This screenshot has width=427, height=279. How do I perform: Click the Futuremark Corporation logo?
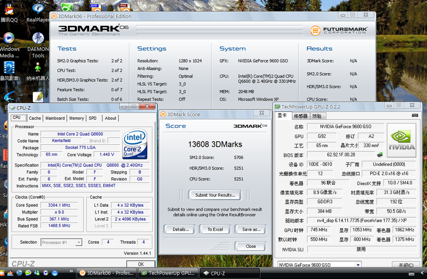click(339, 30)
